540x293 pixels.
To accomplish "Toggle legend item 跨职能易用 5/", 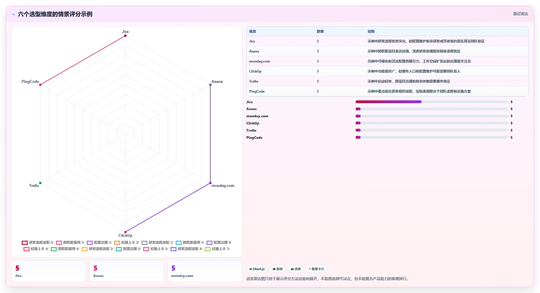I will (190, 243).
